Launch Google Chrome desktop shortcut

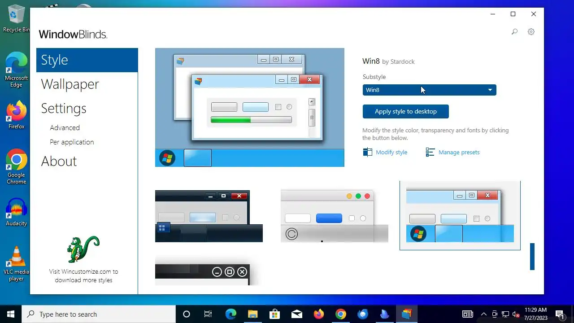(16, 167)
